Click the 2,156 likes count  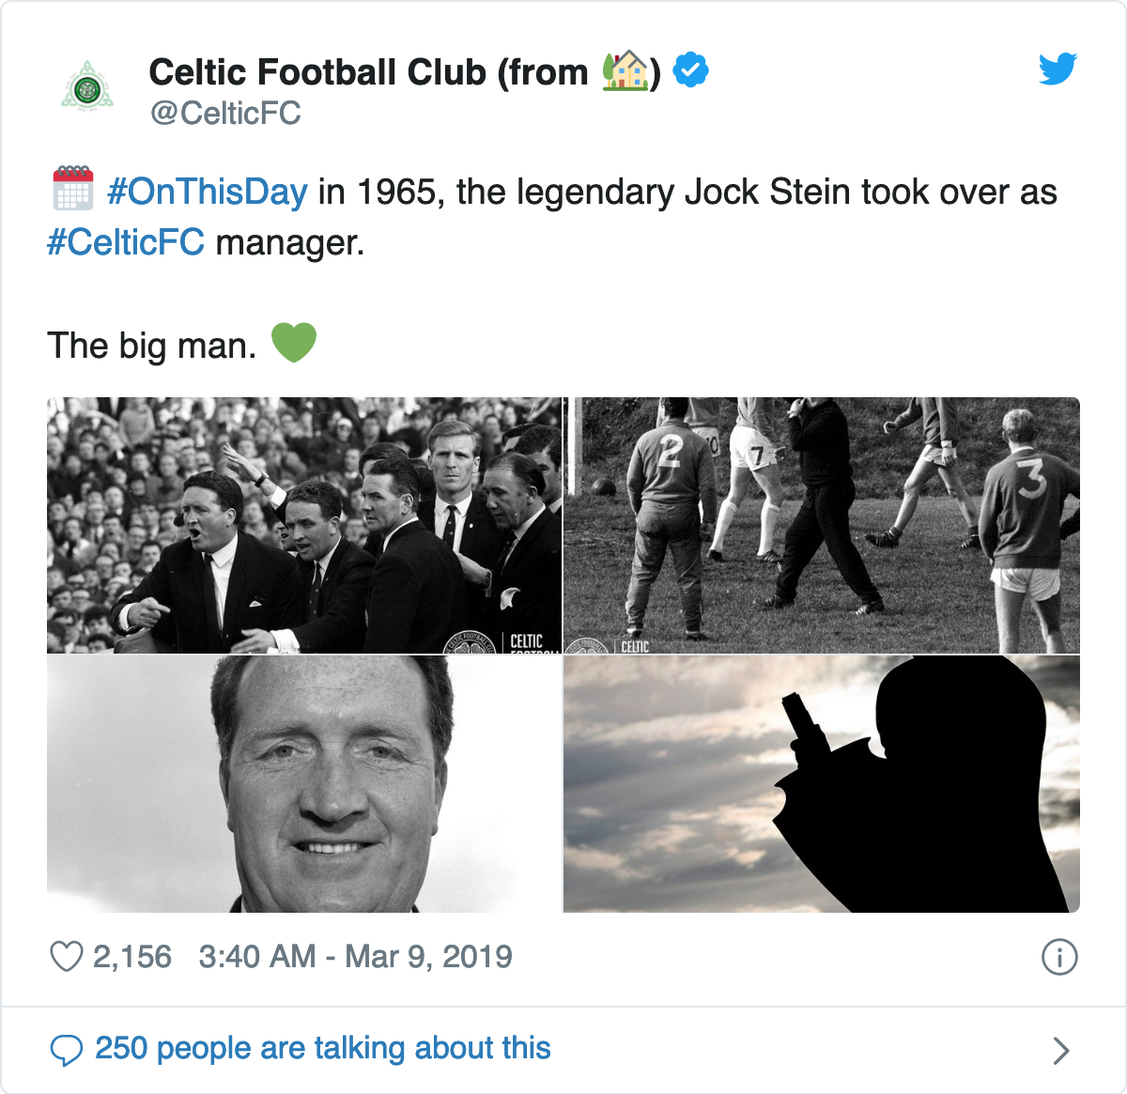pyautogui.click(x=133, y=958)
